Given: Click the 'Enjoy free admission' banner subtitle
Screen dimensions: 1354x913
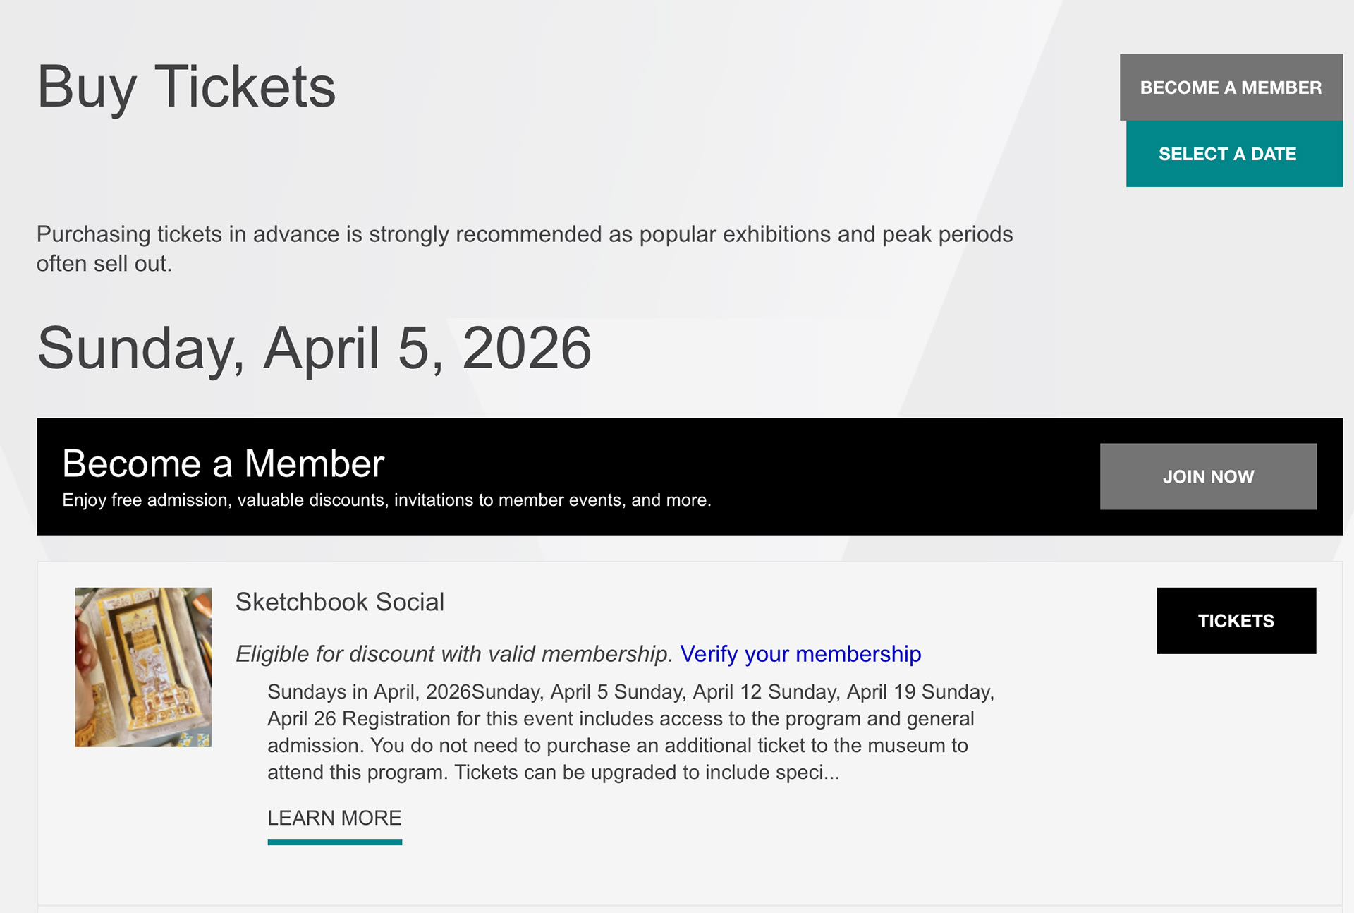Looking at the screenshot, I should click(386, 500).
